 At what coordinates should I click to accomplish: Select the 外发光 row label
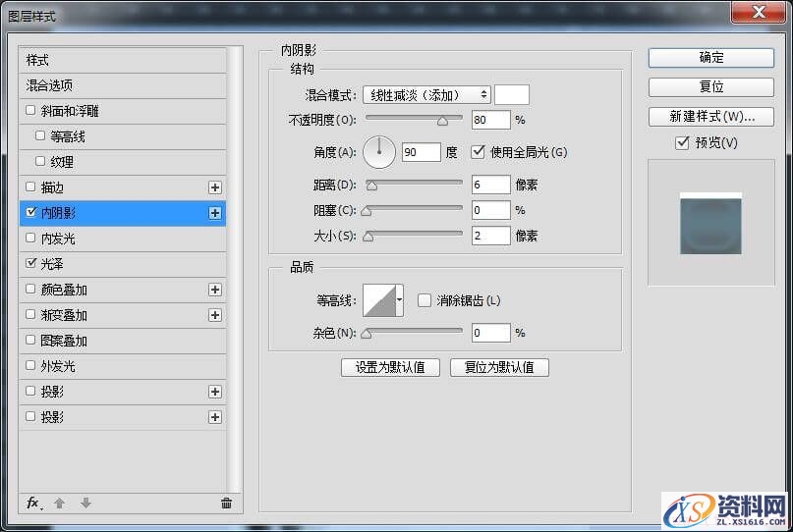pyautogui.click(x=58, y=366)
